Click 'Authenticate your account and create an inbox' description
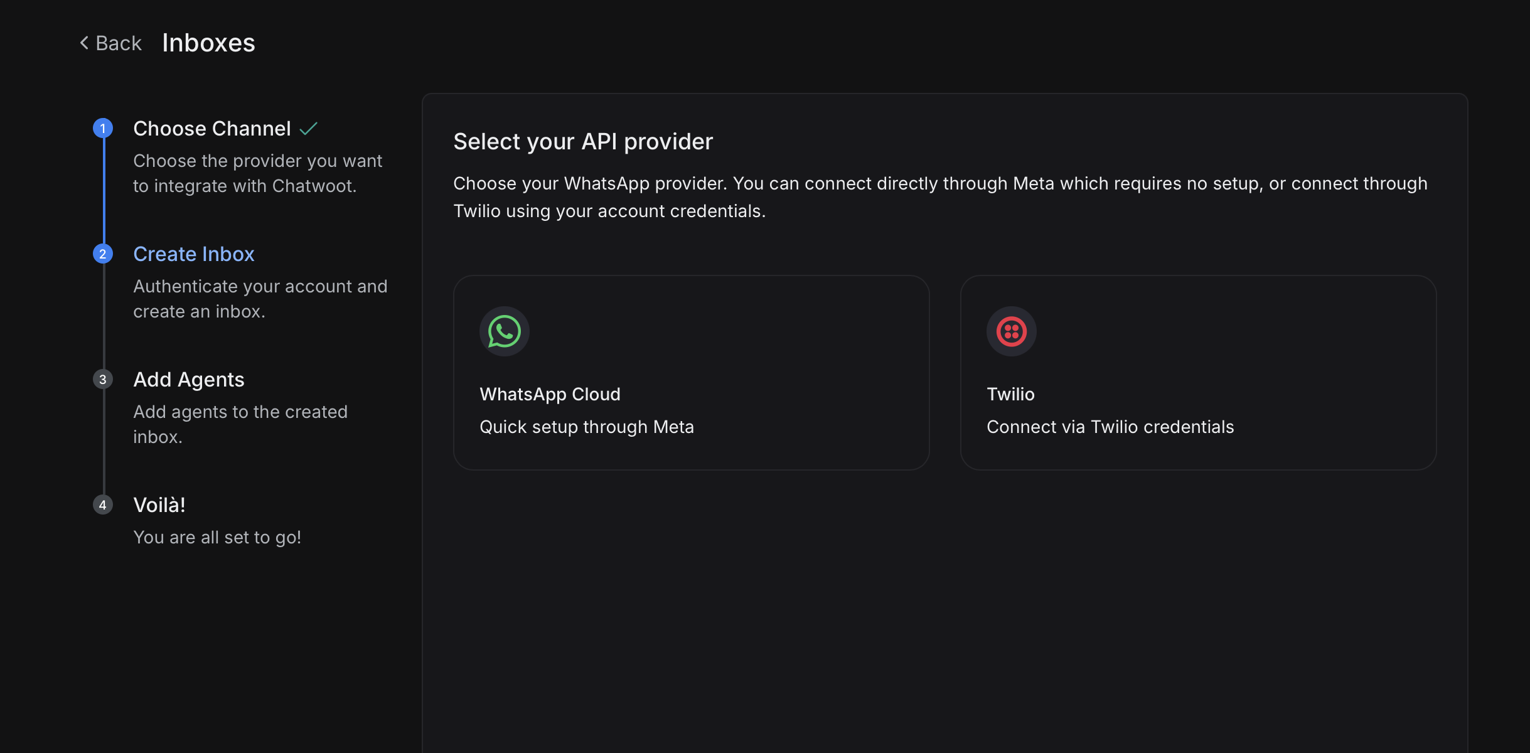The width and height of the screenshot is (1530, 753). pyautogui.click(x=260, y=299)
